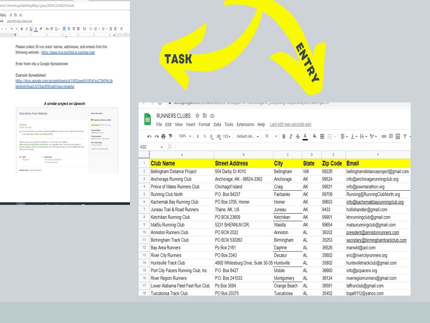Open the File menu in Sheets
Image resolution: width=430 pixels, height=323 pixels.
(x=159, y=124)
